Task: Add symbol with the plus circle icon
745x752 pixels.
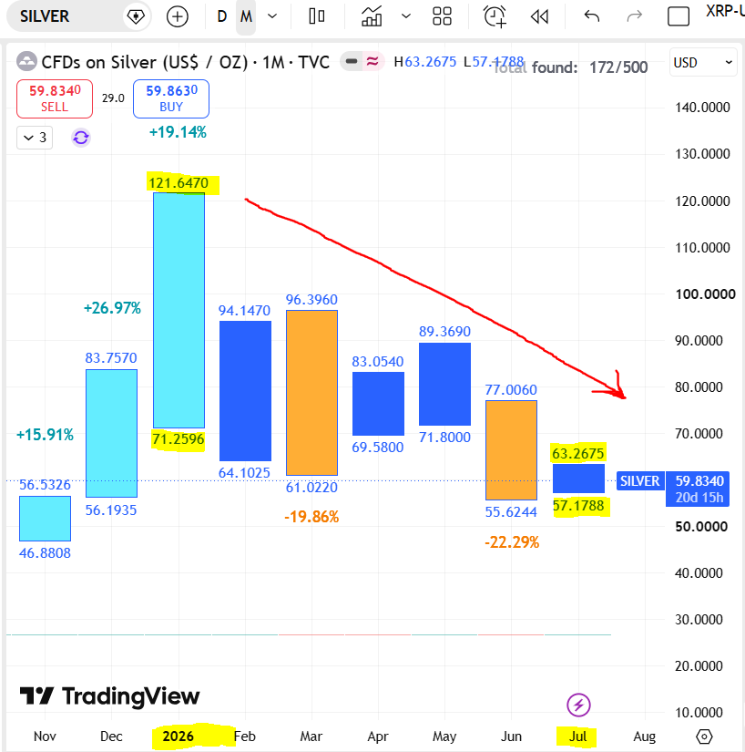Action: 178,16
